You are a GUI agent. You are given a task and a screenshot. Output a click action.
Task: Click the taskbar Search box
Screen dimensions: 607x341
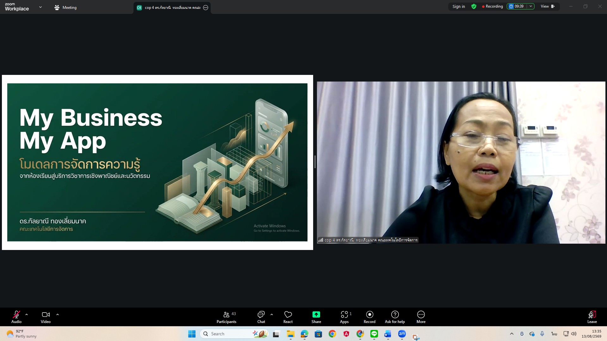tap(235, 334)
